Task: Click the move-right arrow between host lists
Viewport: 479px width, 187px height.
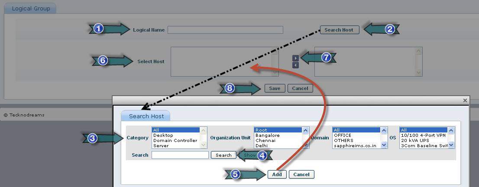Action: (296, 58)
